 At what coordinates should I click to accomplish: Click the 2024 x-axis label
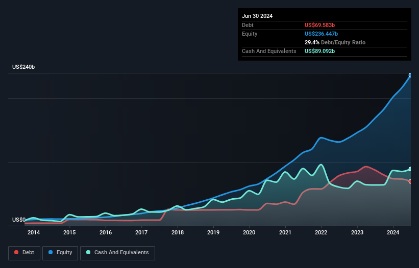coord(393,232)
